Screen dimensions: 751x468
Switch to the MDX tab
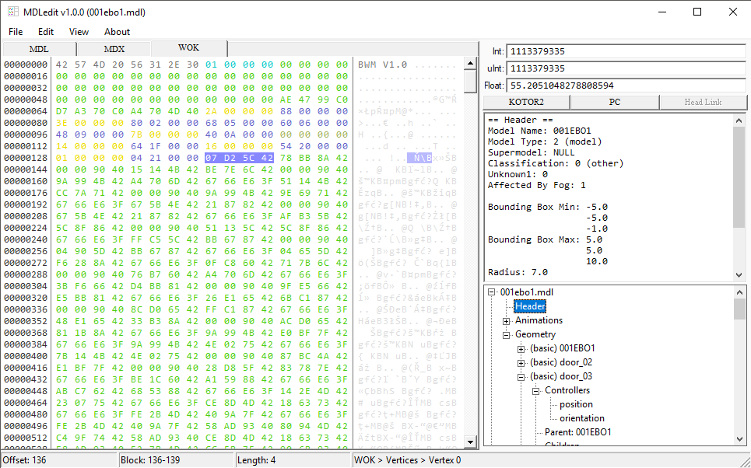click(x=114, y=48)
